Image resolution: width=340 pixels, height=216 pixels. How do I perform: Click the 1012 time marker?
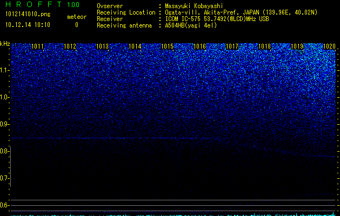pyautogui.click(x=70, y=46)
